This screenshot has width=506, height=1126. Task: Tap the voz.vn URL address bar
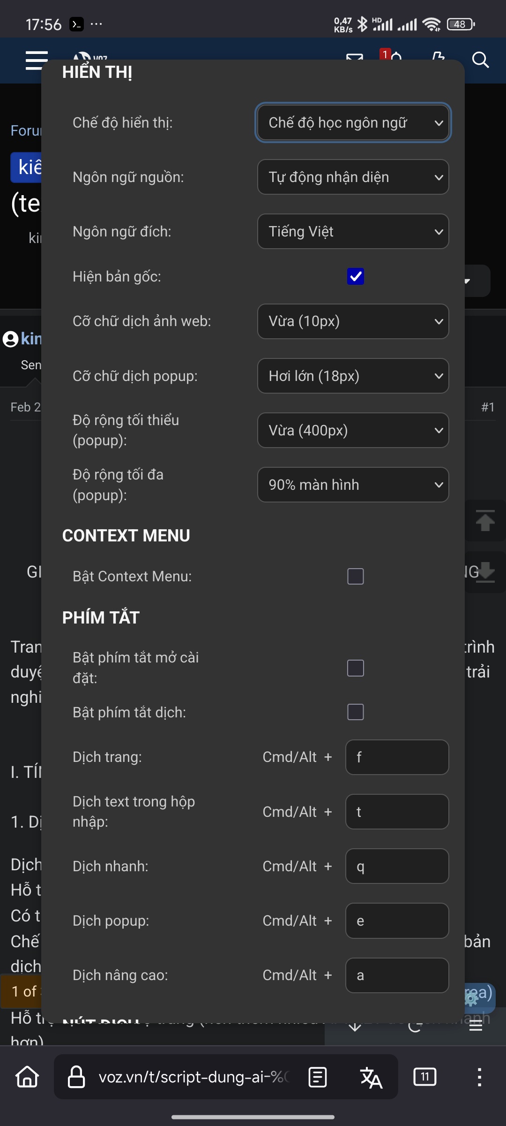point(194,1077)
